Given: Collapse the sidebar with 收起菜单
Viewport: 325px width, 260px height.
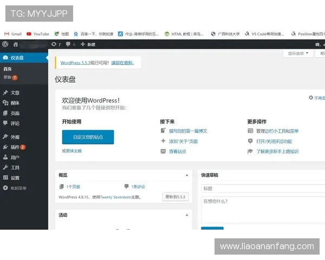Looking at the screenshot, I should (15, 188).
